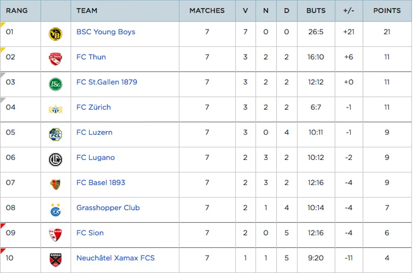Viewport: 413px width, 273px height.
Task: Select the FC St.Gallen 1879 green logo
Action: [56, 84]
